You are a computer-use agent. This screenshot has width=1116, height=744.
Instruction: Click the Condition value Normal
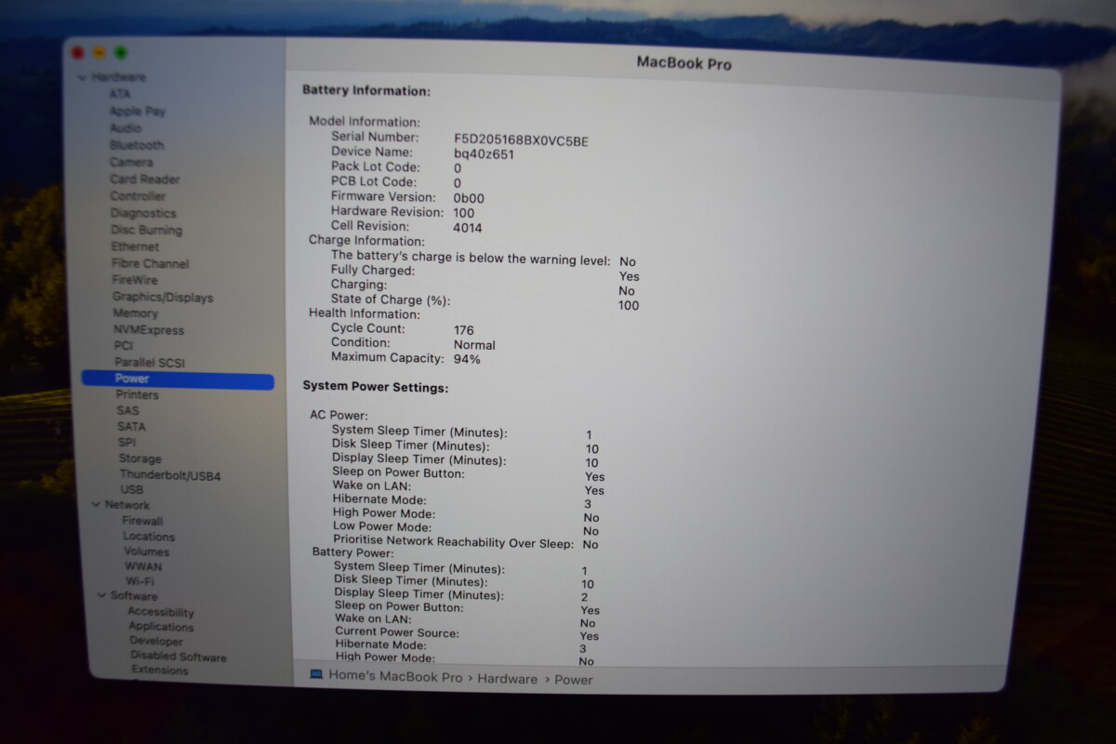point(474,345)
